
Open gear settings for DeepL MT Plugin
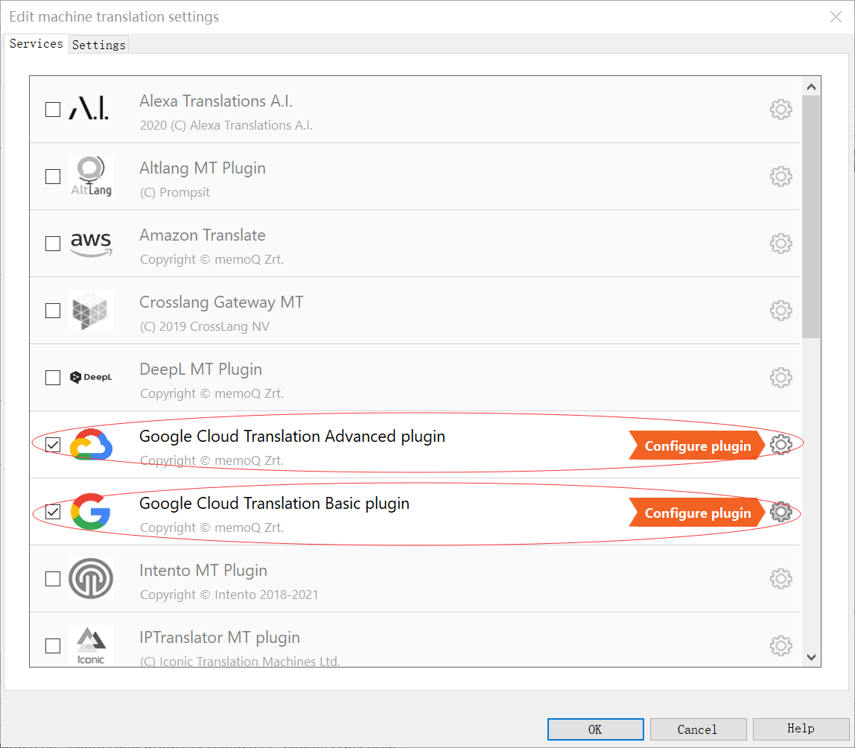pyautogui.click(x=780, y=378)
